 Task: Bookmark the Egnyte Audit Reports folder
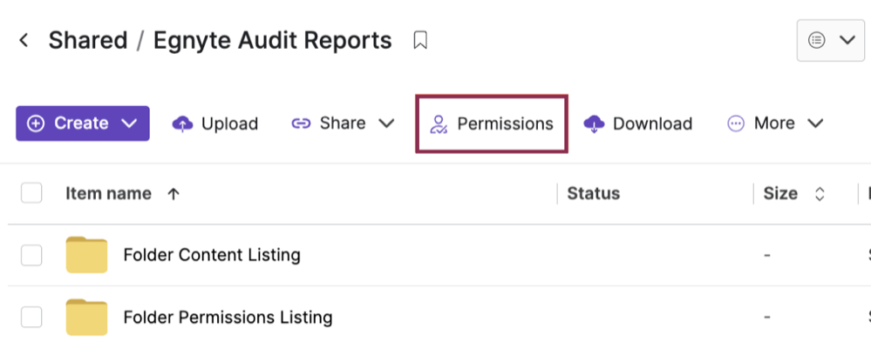(420, 40)
